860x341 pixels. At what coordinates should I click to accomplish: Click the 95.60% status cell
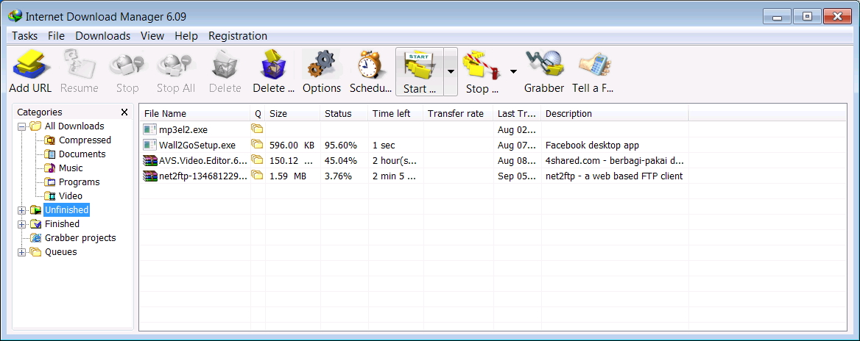[x=341, y=146]
